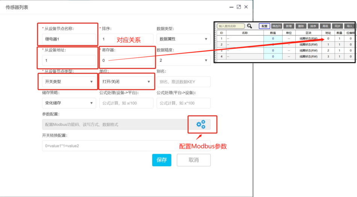The height and width of the screenshot is (197, 357).
Task: Click the 导入 toolbar button
Action: pyautogui.click(x=349, y=26)
